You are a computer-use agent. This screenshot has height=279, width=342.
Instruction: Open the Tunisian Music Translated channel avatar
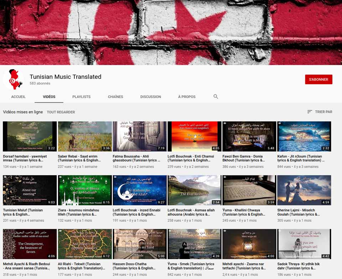14,79
